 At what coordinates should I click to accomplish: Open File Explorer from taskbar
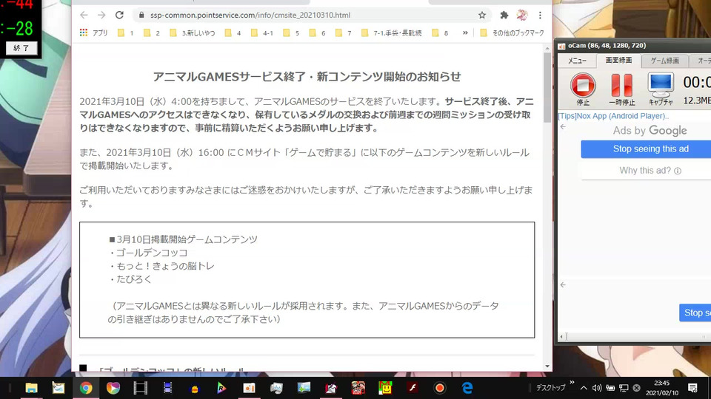coord(31,388)
